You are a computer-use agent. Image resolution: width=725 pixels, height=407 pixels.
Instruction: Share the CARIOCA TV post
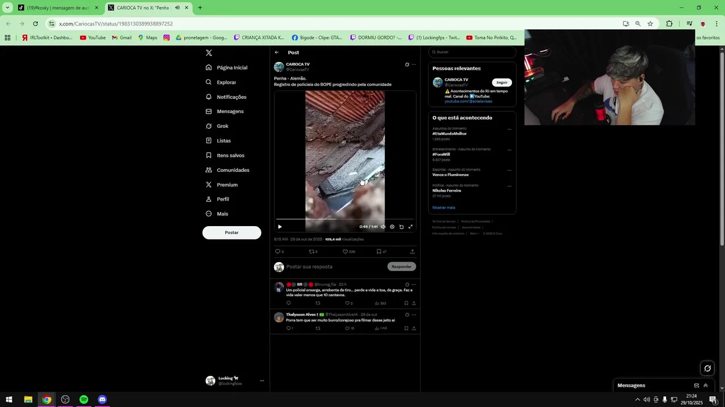click(412, 252)
